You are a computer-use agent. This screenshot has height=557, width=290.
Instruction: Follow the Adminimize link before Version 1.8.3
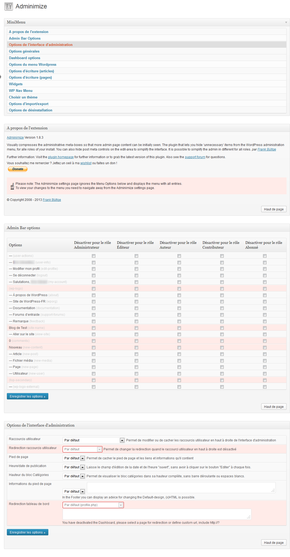pos(15,138)
